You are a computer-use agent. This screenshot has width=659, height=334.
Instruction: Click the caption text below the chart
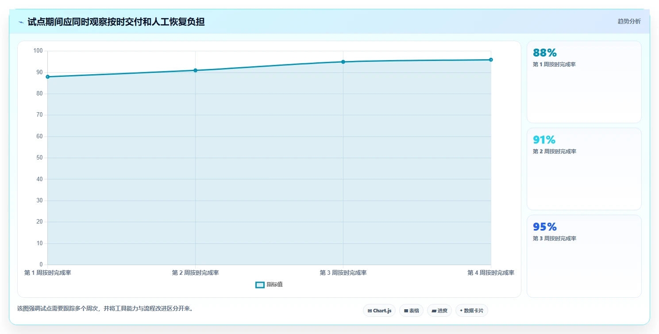pyautogui.click(x=105, y=308)
